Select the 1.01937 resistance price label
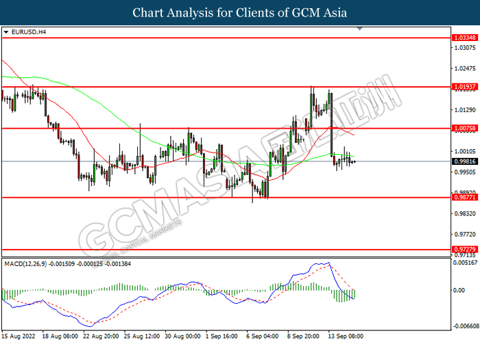This screenshot has height=342, width=480. (465, 87)
